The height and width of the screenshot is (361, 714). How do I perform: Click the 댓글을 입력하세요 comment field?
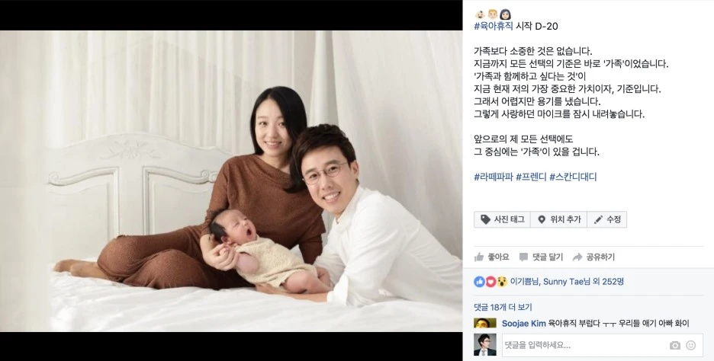click(603, 345)
